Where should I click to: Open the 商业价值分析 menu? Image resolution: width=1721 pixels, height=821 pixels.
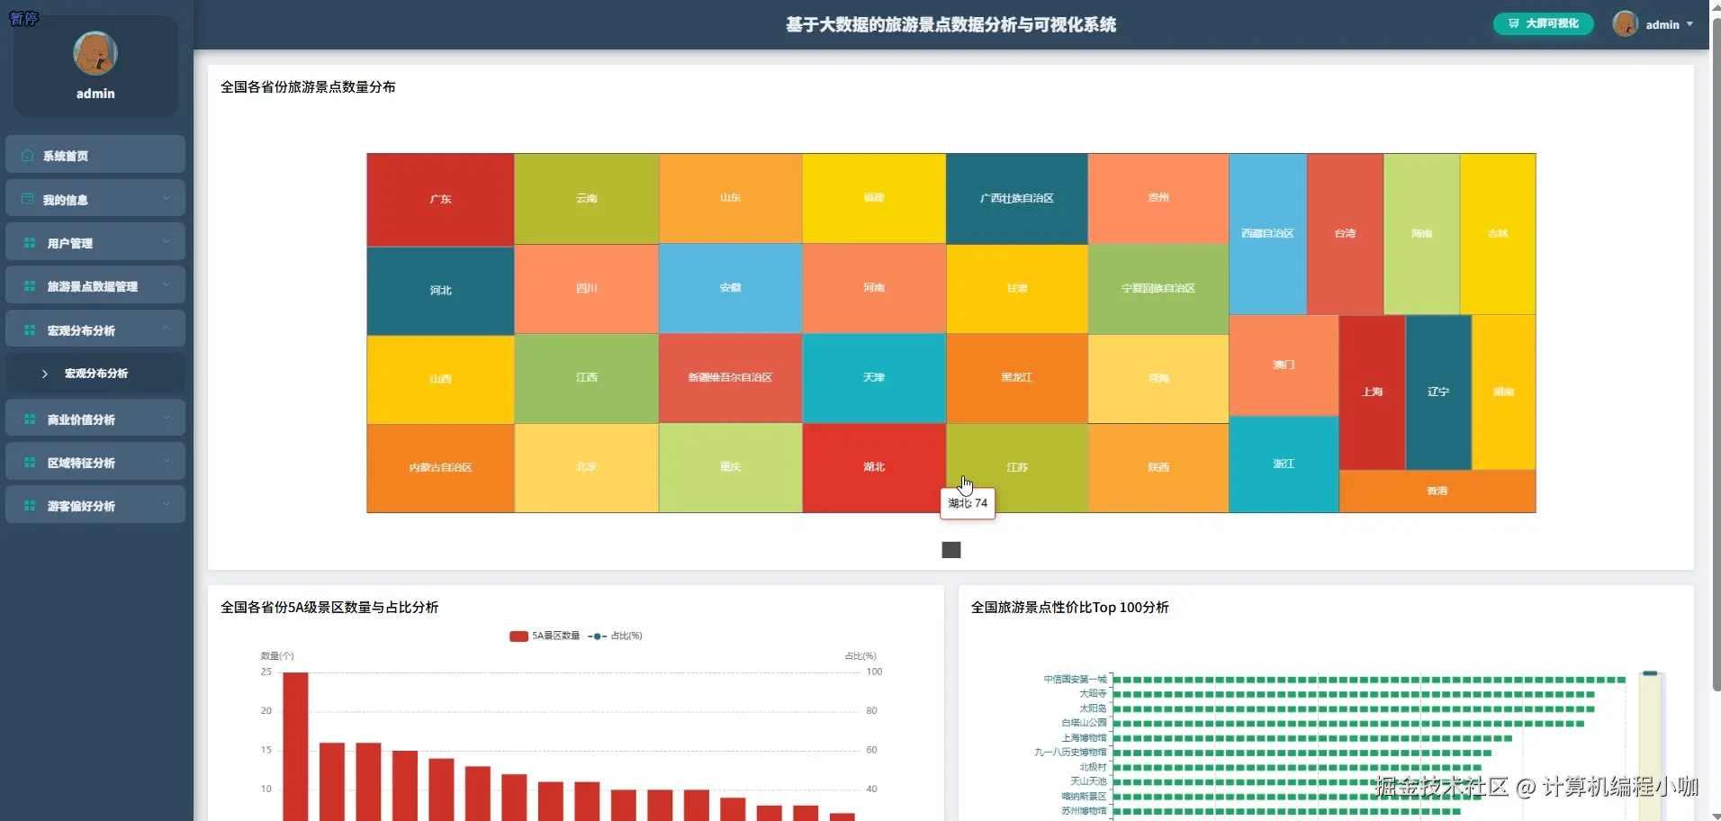tap(95, 419)
